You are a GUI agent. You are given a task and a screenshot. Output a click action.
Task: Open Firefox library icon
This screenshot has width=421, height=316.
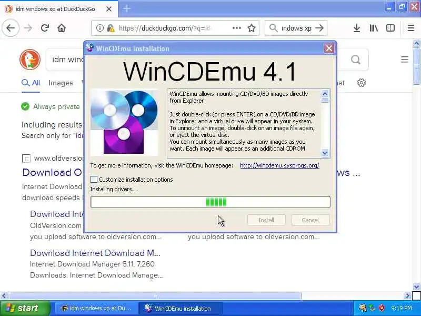(x=374, y=28)
